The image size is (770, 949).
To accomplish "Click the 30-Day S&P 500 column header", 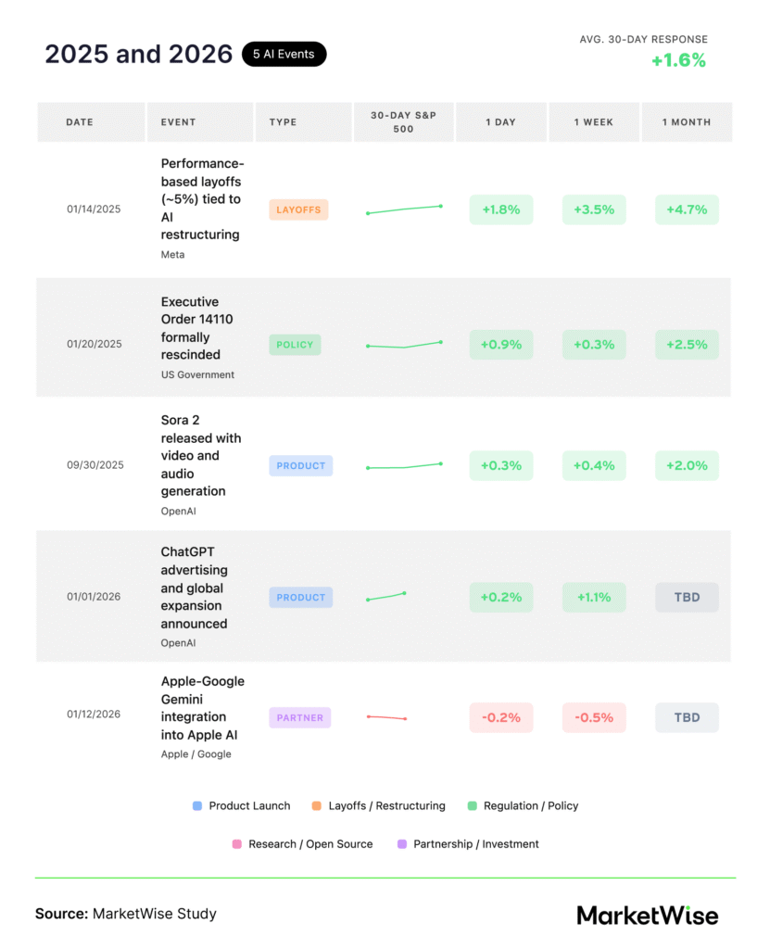I will 404,122.
